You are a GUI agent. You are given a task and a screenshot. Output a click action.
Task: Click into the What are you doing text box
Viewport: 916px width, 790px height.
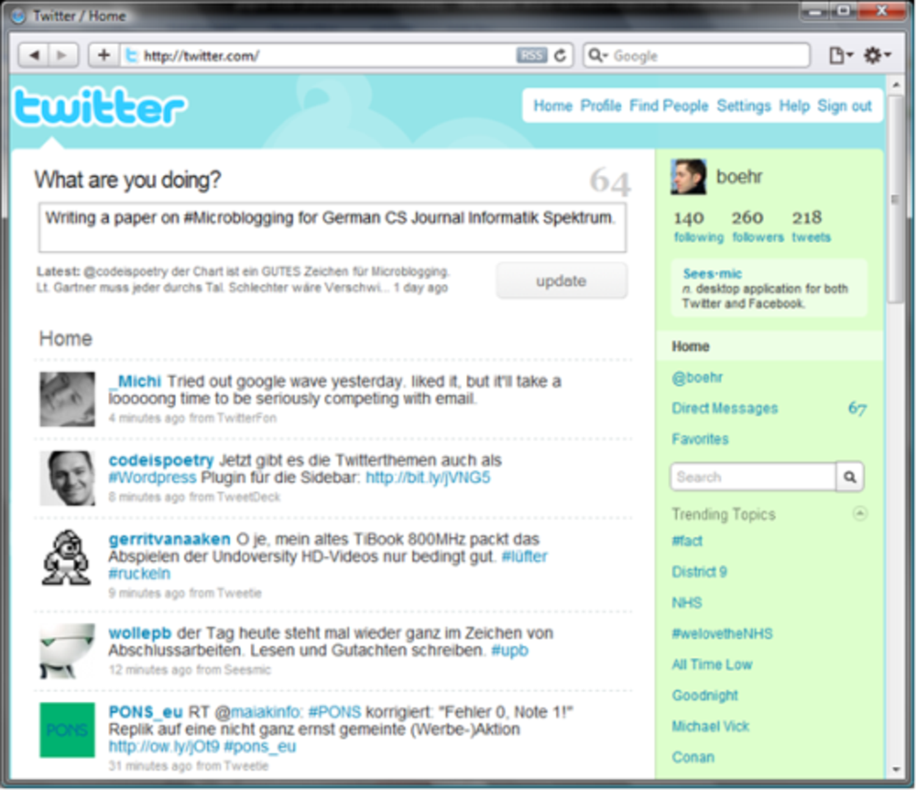point(332,228)
